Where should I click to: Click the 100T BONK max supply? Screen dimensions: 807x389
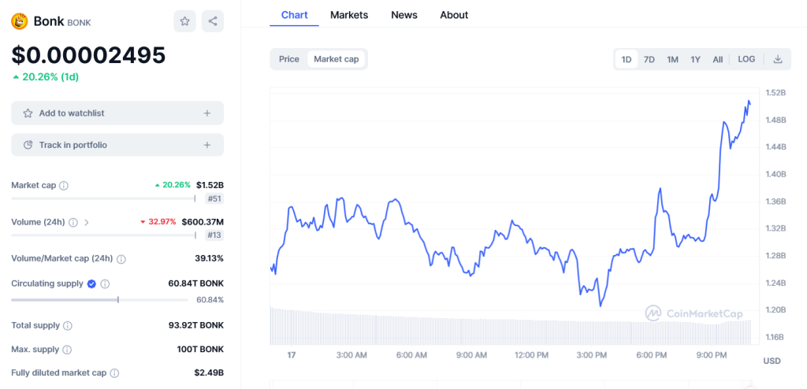click(x=200, y=350)
